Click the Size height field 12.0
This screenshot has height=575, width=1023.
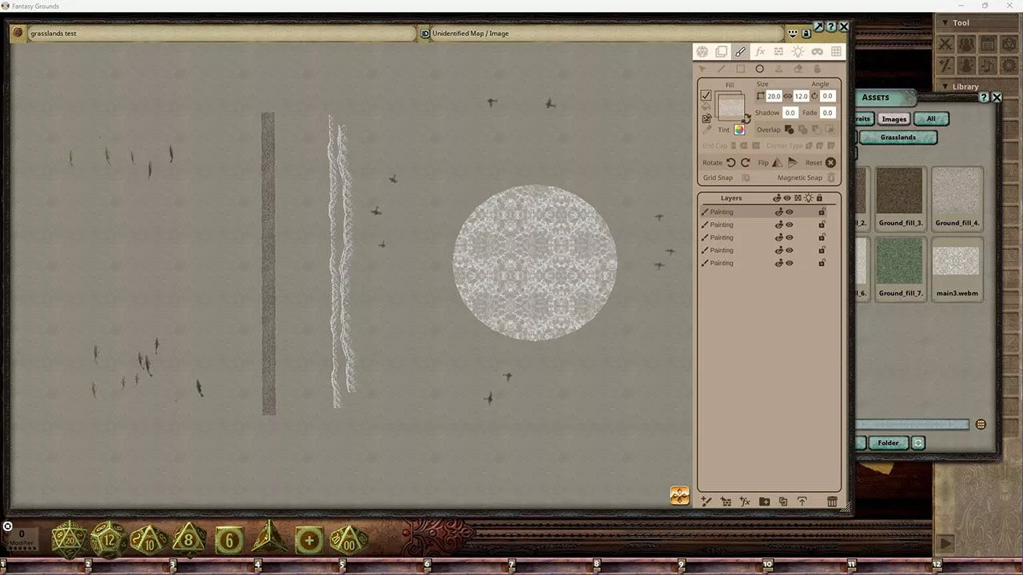pos(801,96)
